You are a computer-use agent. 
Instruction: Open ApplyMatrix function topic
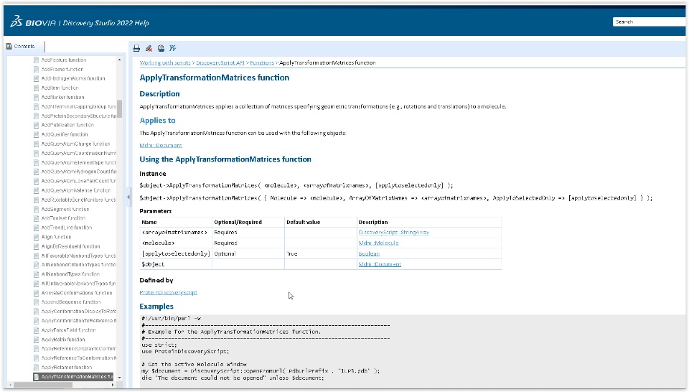[x=63, y=340]
